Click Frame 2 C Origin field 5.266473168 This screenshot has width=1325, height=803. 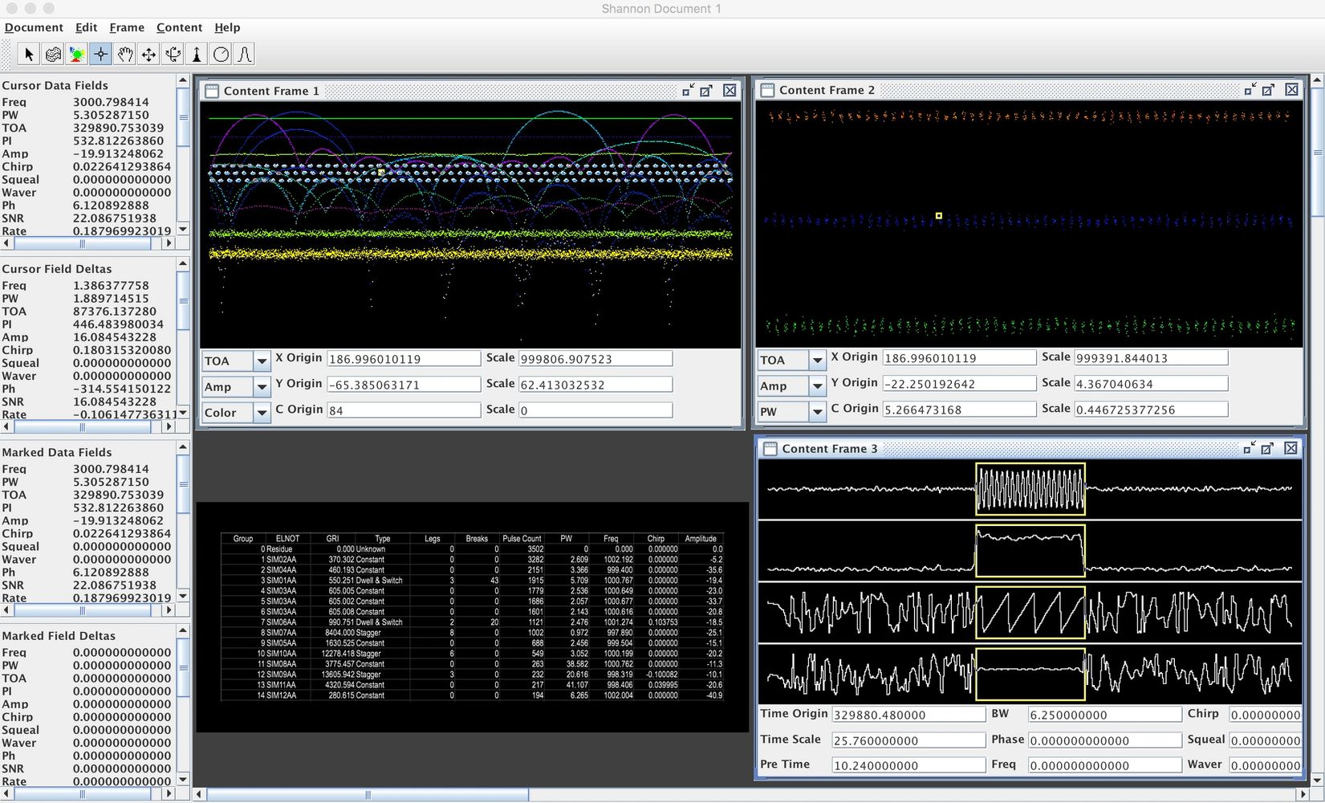[959, 410]
